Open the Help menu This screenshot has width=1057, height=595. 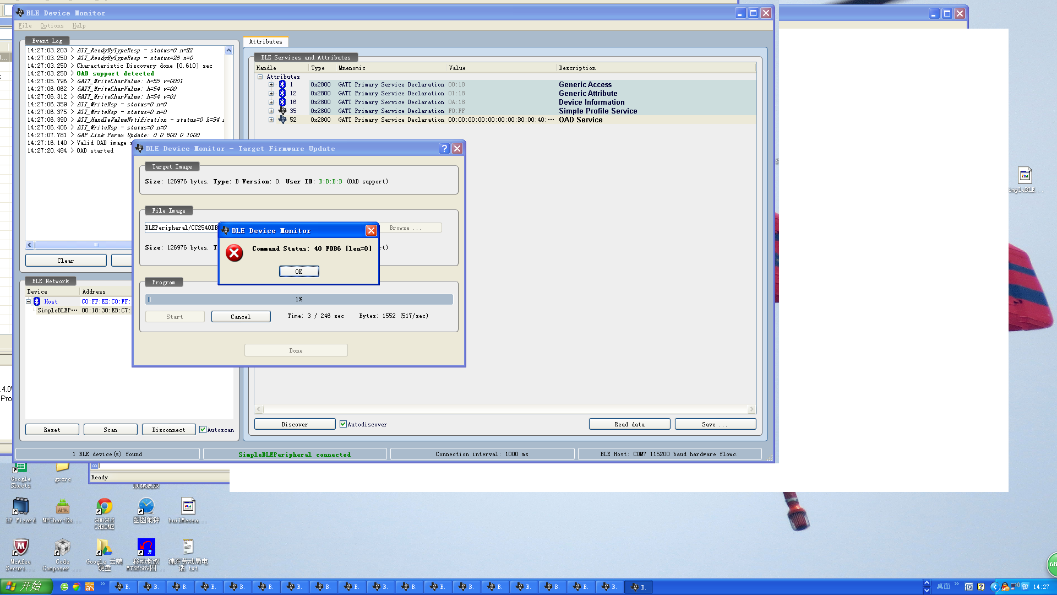pyautogui.click(x=79, y=25)
